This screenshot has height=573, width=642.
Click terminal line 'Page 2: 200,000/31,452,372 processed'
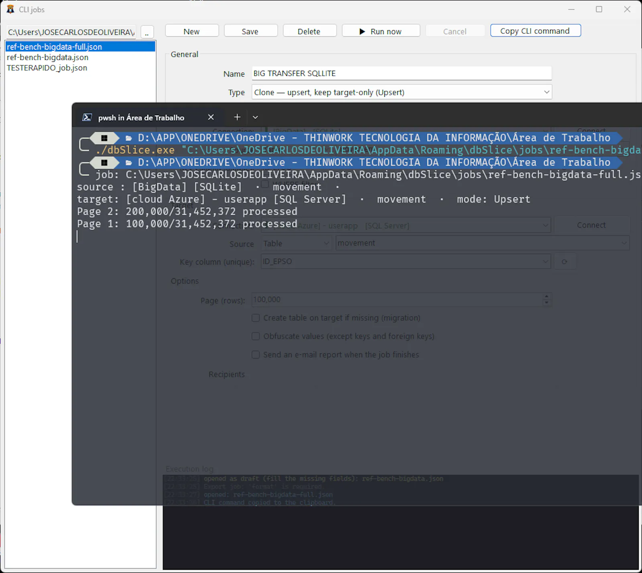[x=187, y=212]
